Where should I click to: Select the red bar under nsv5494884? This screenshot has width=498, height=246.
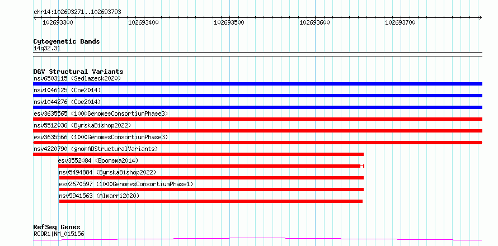point(211,178)
